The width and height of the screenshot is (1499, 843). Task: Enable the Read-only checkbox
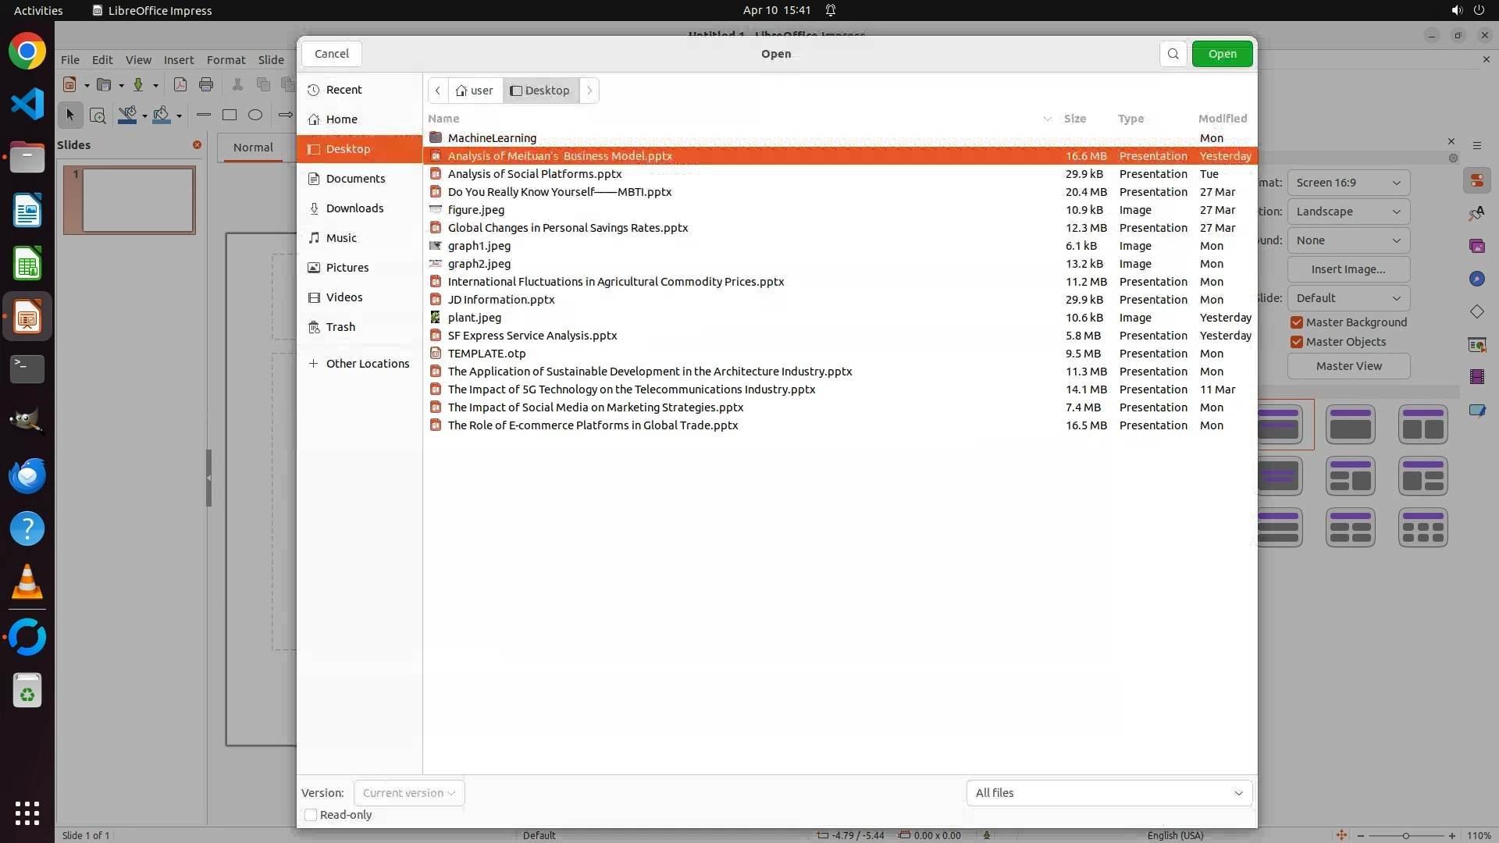coord(311,815)
